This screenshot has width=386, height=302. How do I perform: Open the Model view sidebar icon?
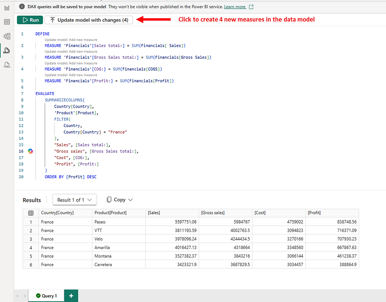(x=7, y=36)
